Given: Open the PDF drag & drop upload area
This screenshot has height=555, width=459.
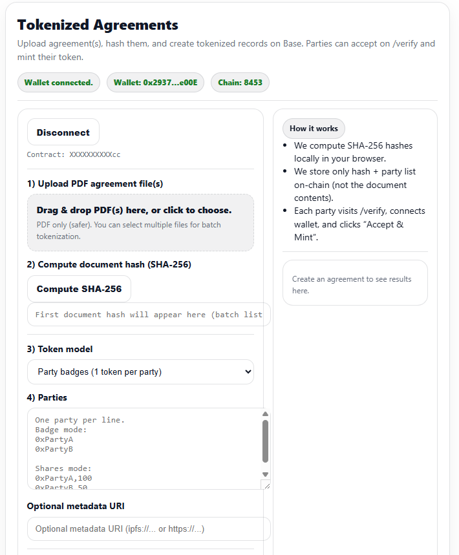Looking at the screenshot, I should (140, 222).
